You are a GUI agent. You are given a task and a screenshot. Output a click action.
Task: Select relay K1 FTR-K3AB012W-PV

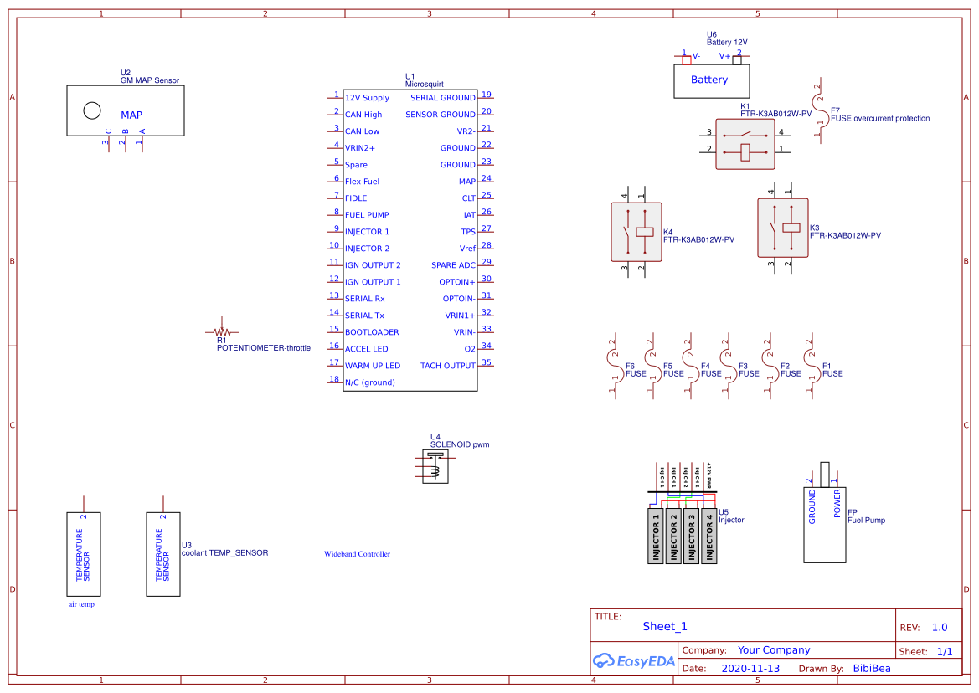click(x=745, y=146)
